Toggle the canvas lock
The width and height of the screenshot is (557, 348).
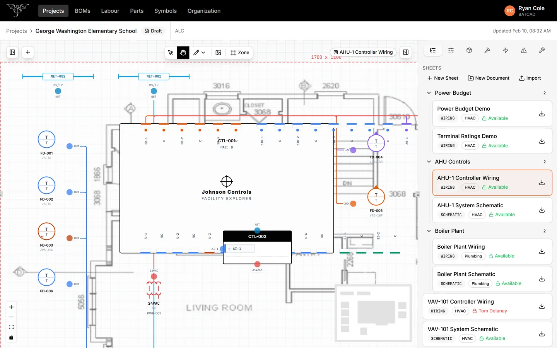coord(11,337)
